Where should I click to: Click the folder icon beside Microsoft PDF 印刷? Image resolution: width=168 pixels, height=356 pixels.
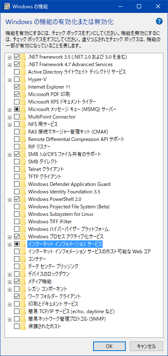23,94
